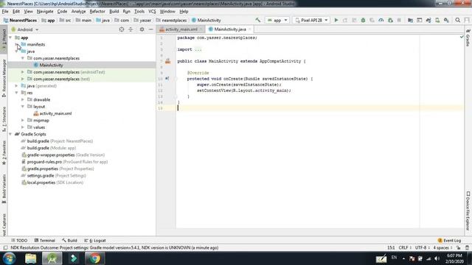Open Search Everywhere magnifier icon

(457, 20)
